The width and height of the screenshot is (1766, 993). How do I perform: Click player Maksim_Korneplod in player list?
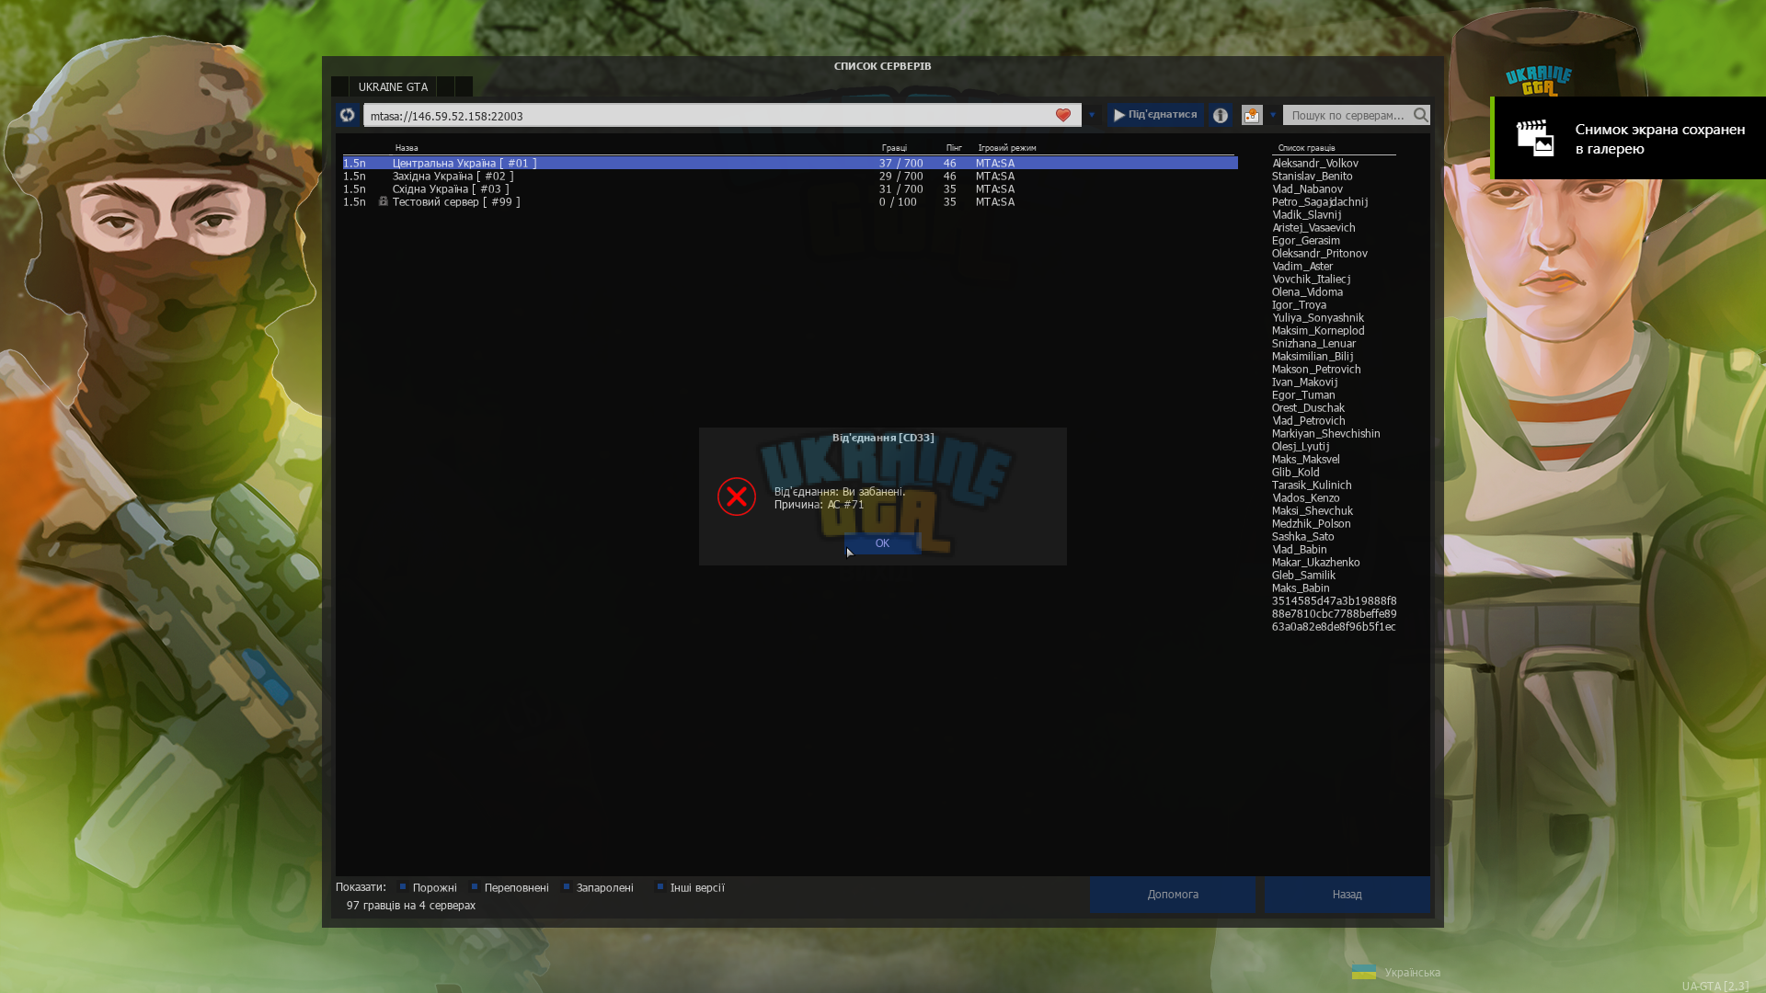(1318, 330)
